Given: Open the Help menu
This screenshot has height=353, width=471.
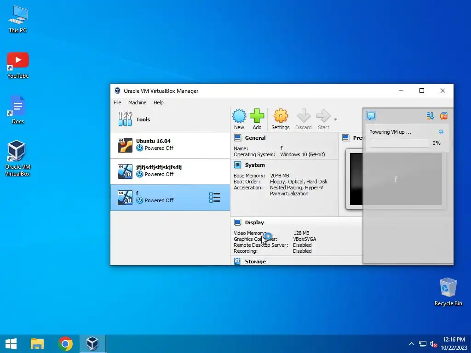Looking at the screenshot, I should [159, 102].
